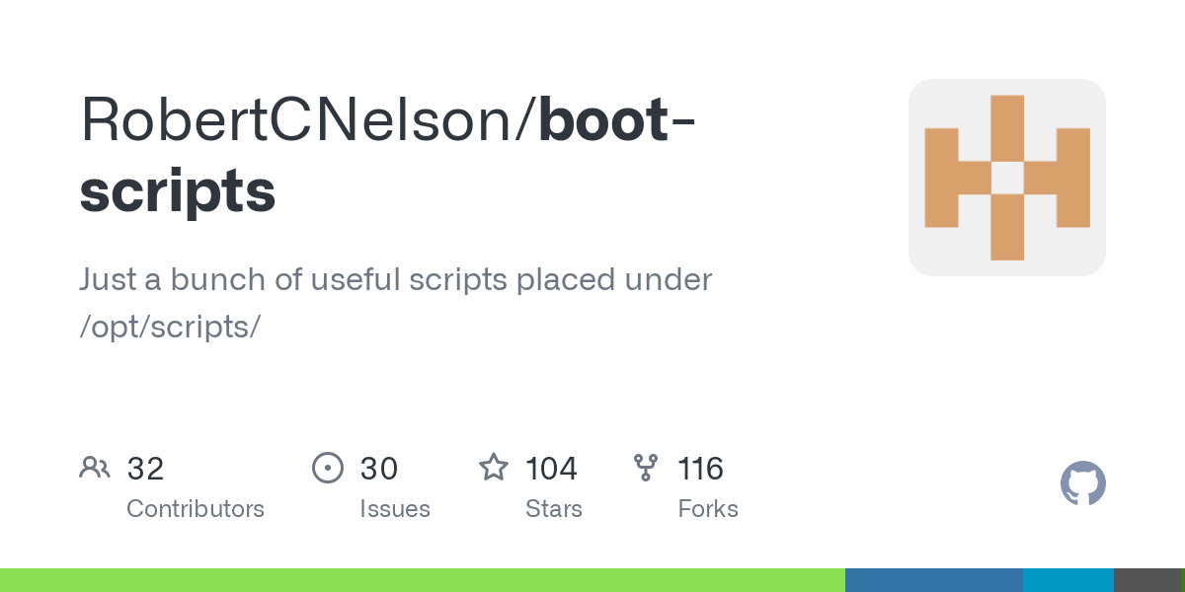Open the Issues label
Image resolution: width=1185 pixels, height=592 pixels.
click(x=395, y=509)
